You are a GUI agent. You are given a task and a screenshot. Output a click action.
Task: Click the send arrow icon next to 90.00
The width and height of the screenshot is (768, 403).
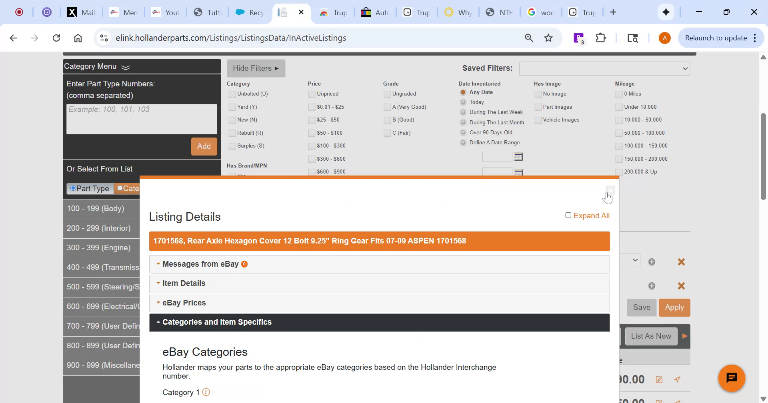point(677,379)
